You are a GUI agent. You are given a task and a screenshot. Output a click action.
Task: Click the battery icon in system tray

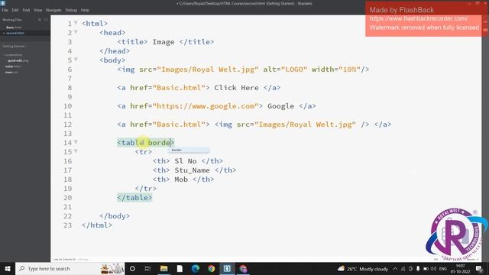coord(426,269)
